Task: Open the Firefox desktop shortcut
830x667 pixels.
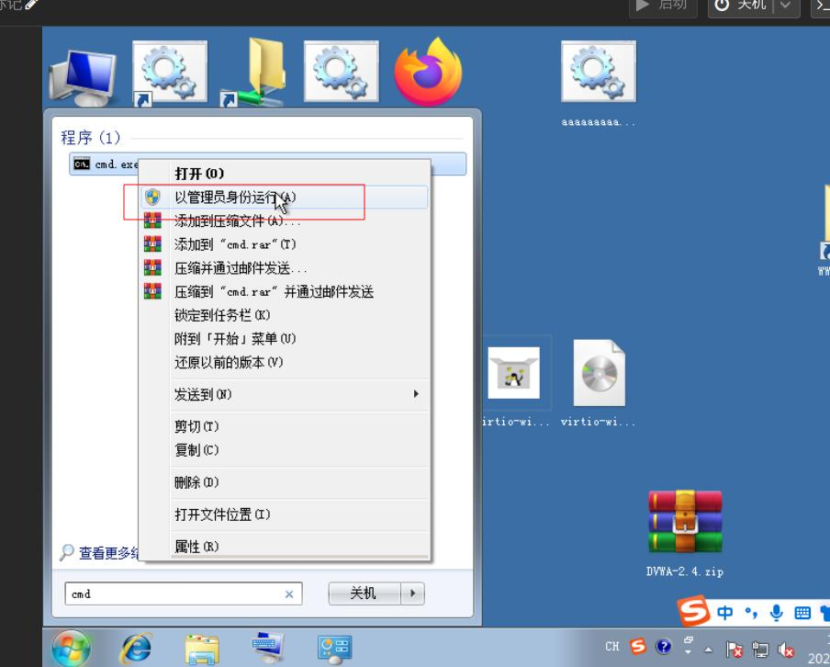Action: 428,73
